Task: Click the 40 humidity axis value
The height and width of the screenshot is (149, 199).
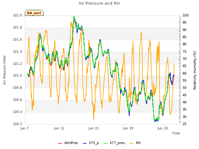Action: click(184, 102)
